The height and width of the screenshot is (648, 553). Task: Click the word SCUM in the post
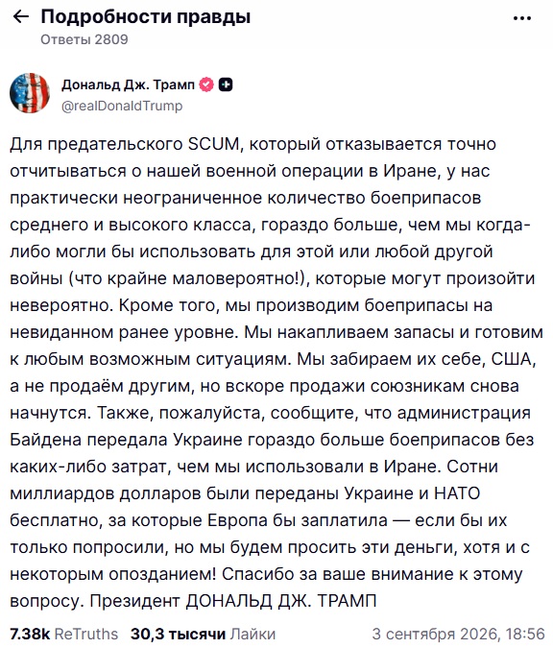click(x=214, y=144)
